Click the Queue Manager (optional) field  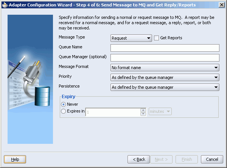(165, 58)
